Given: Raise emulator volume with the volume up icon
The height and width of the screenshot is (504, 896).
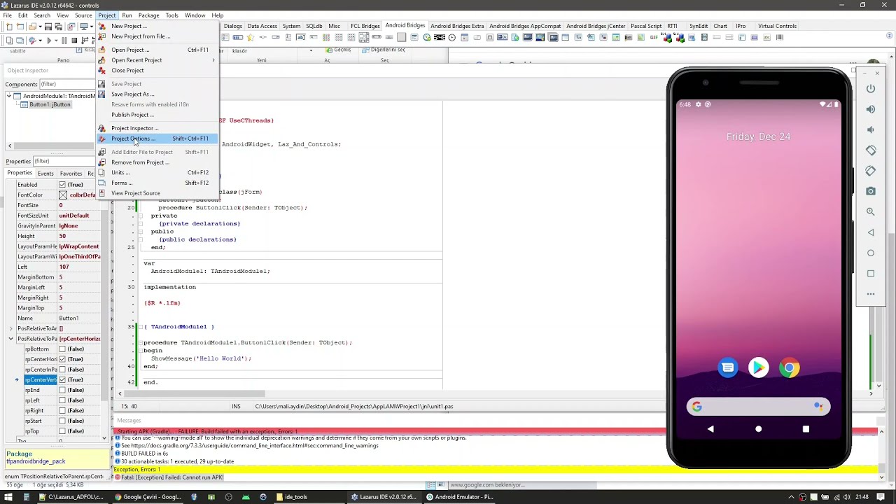Looking at the screenshot, I should coord(871,109).
